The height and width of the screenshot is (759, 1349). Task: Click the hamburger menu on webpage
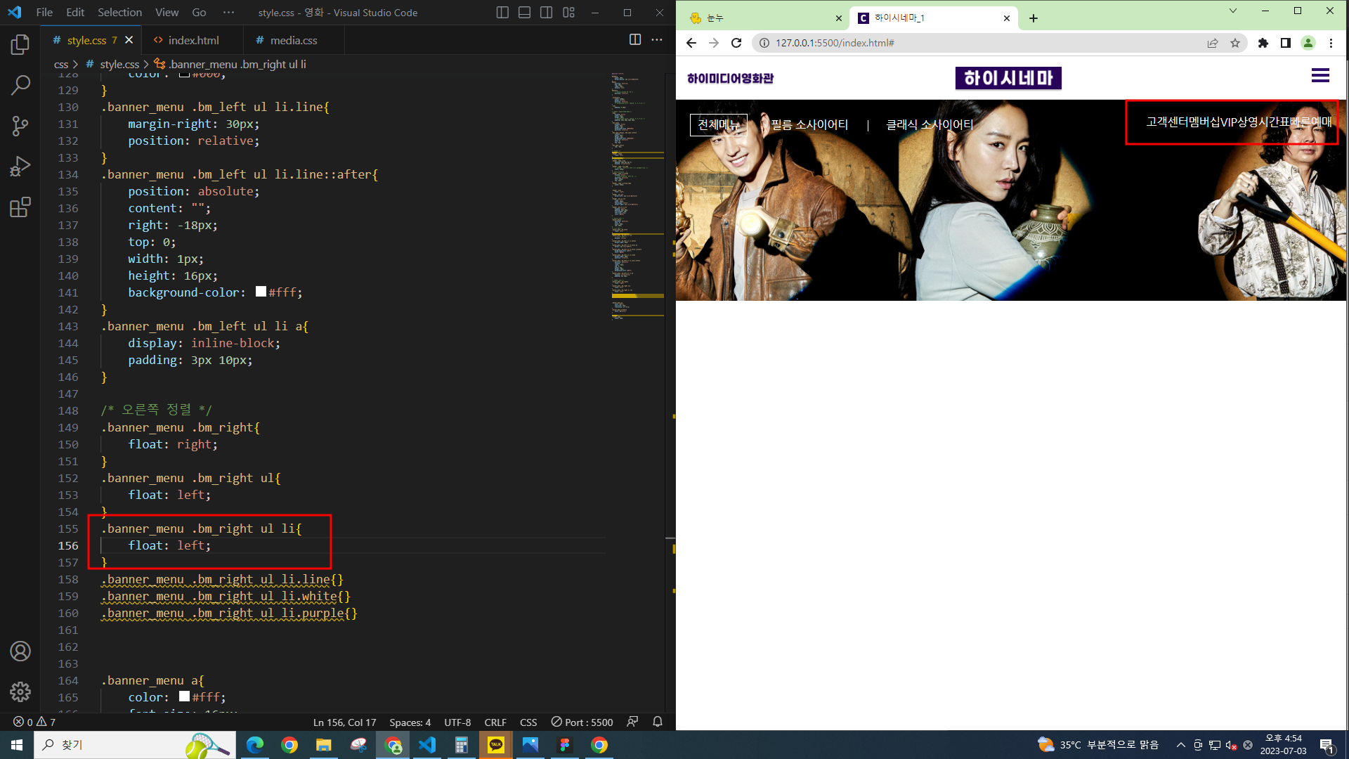1320,76
